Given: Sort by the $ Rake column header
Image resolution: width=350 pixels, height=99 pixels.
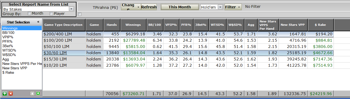Looking at the screenshot, I should pyautogui.click(x=321, y=25).
